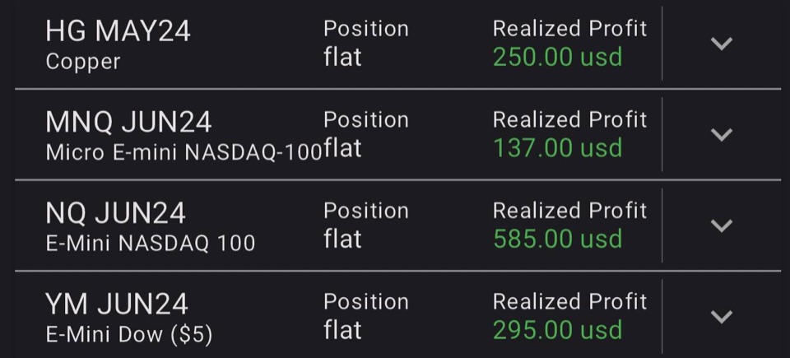Click the flat position of NQ row
The height and width of the screenshot is (358, 790).
coord(342,238)
